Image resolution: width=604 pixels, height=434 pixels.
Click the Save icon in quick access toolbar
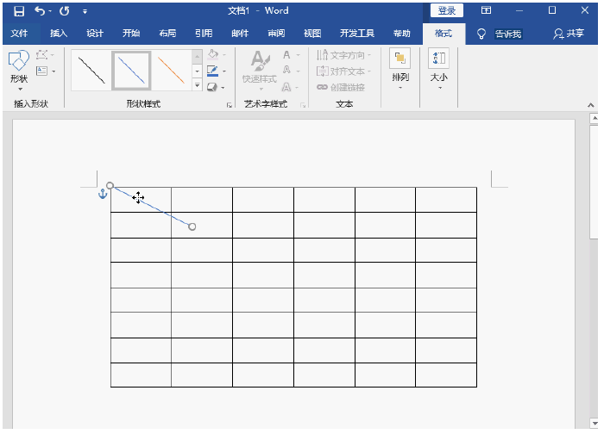[19, 11]
